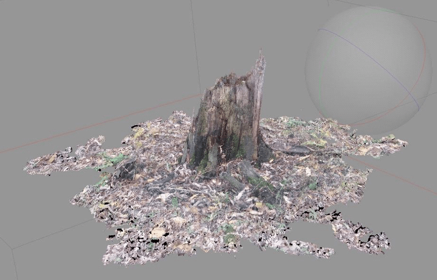Click the green moss patch left of the stump
The width and height of the screenshot is (437, 280).
[x=115, y=159]
